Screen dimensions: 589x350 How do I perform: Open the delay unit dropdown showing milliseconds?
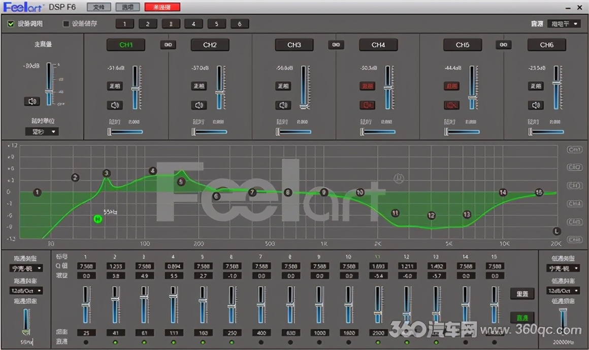tap(42, 131)
